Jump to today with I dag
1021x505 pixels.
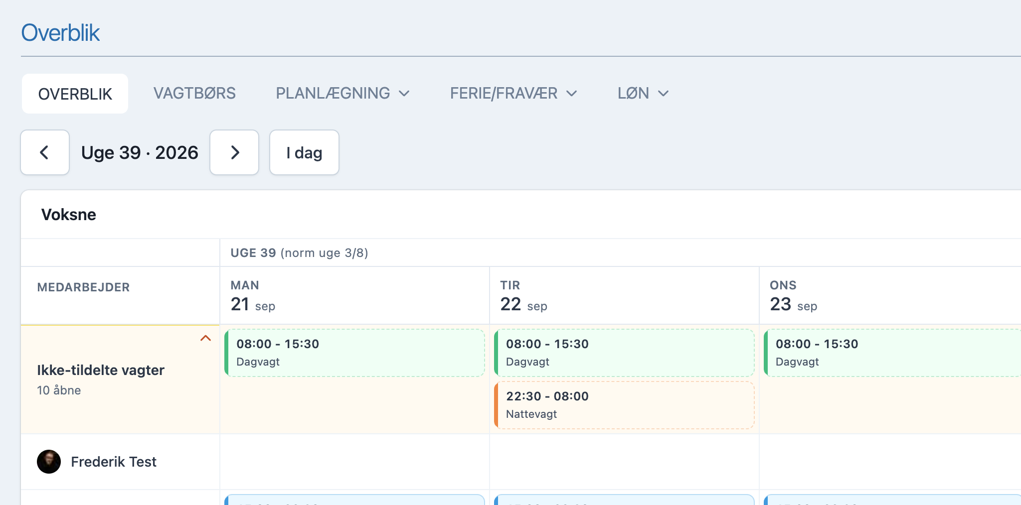pos(304,152)
